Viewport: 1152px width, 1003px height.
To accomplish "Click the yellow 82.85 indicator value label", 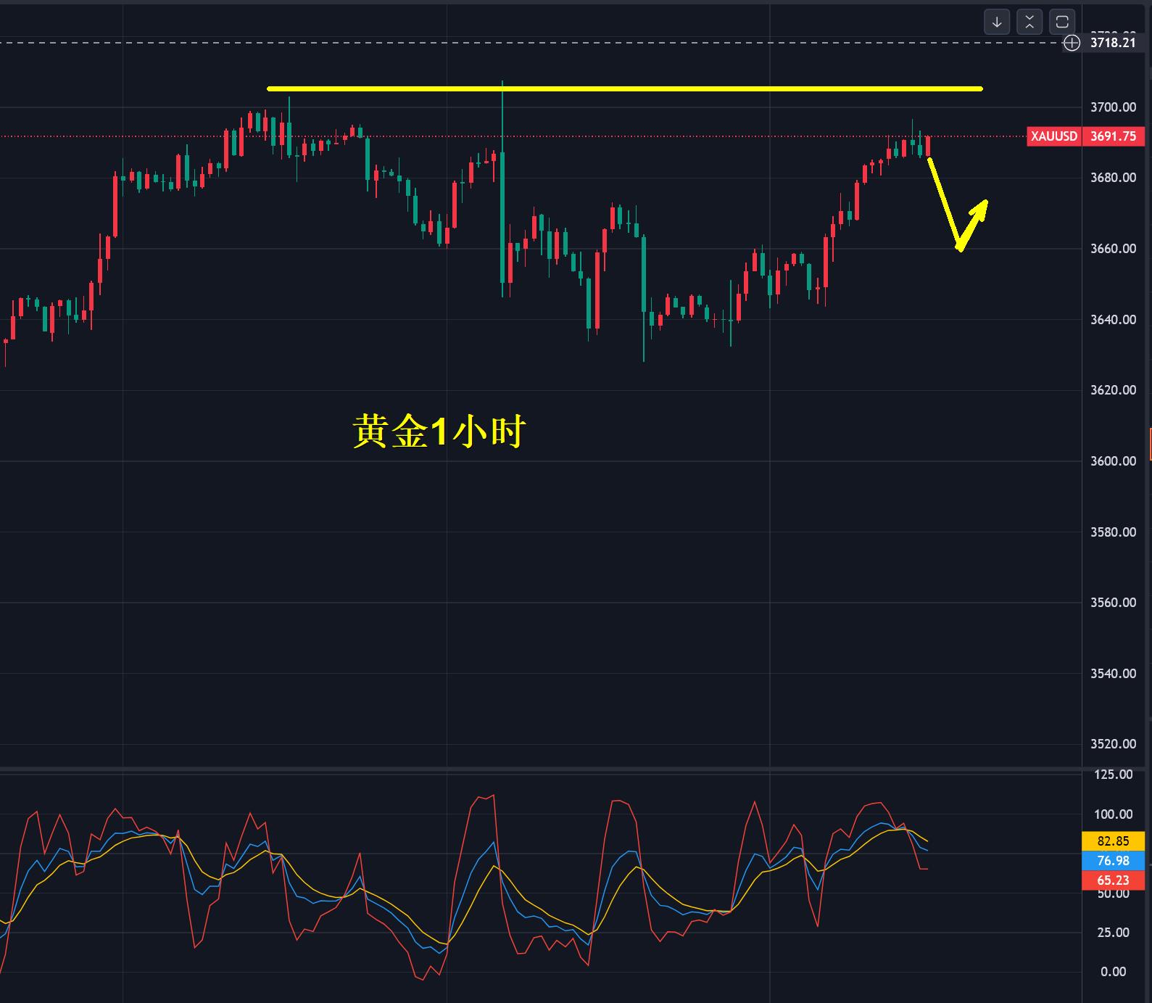I will 1113,841.
